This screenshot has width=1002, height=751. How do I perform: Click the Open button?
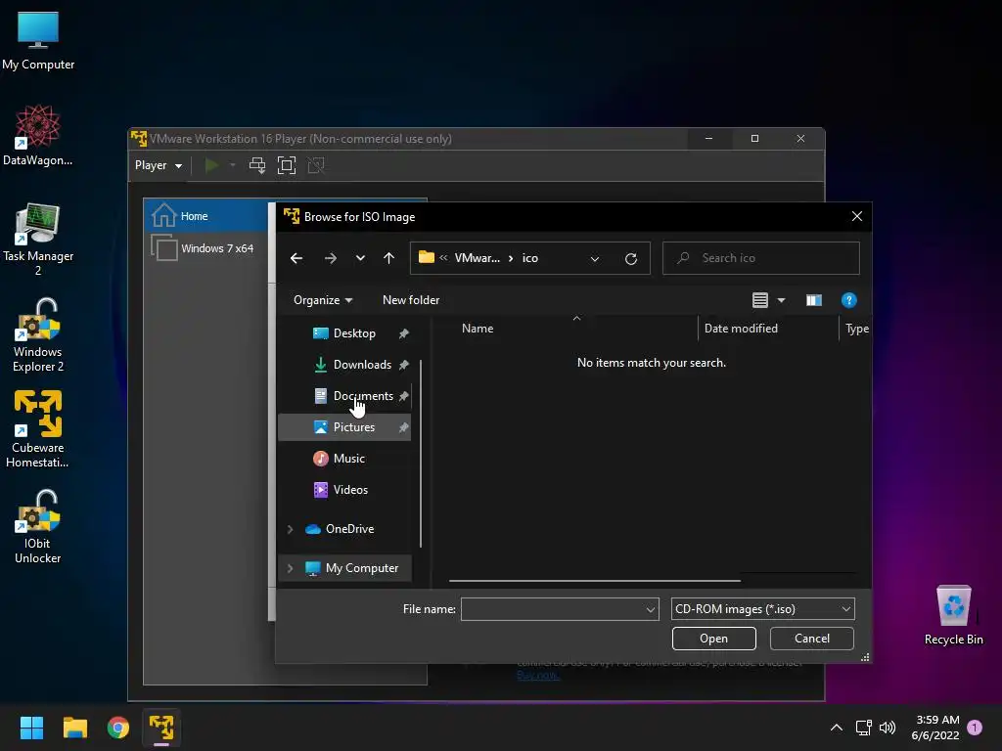[713, 639]
